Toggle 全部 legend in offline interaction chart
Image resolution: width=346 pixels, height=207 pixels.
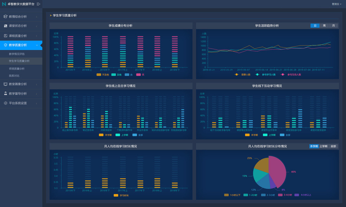pos(285,135)
